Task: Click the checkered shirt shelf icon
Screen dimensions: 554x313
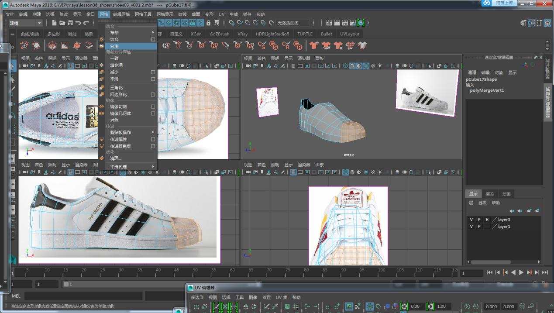Action: point(350,45)
